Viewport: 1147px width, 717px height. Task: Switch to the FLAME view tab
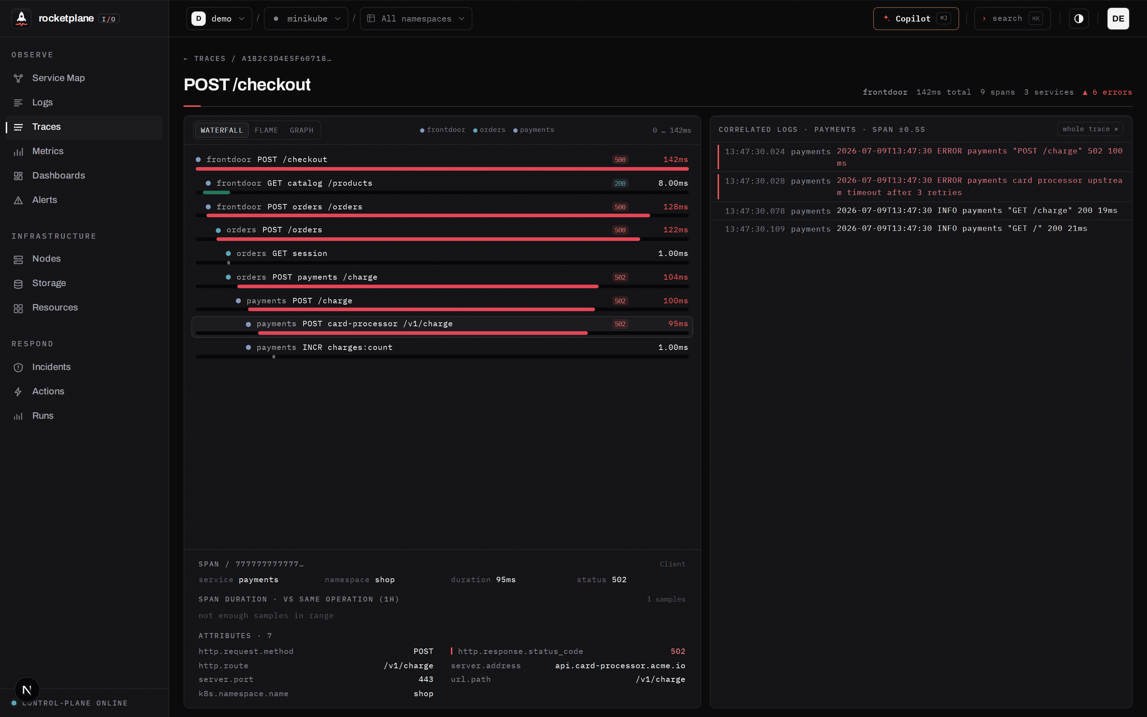[266, 130]
